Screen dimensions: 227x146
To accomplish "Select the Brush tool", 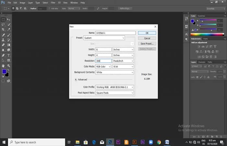I will [x=9, y=35].
